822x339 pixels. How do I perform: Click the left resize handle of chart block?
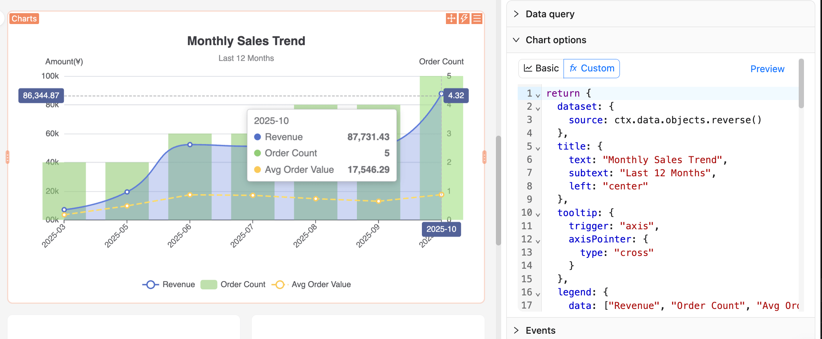point(8,157)
